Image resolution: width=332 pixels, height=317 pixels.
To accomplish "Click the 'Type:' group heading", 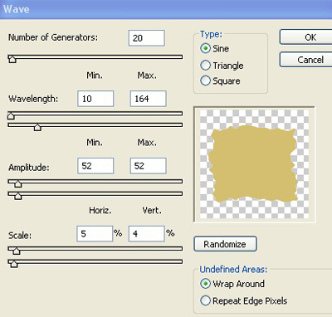I will pyautogui.click(x=211, y=34).
